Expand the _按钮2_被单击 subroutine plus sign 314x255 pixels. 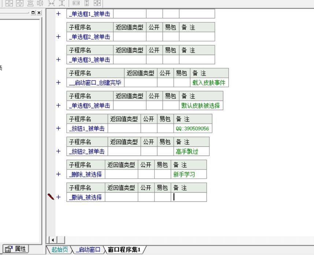click(x=58, y=151)
